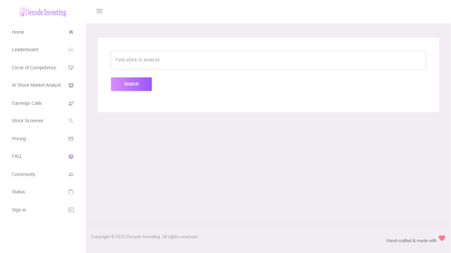Click the purple Search button
451x253 pixels.
[131, 84]
